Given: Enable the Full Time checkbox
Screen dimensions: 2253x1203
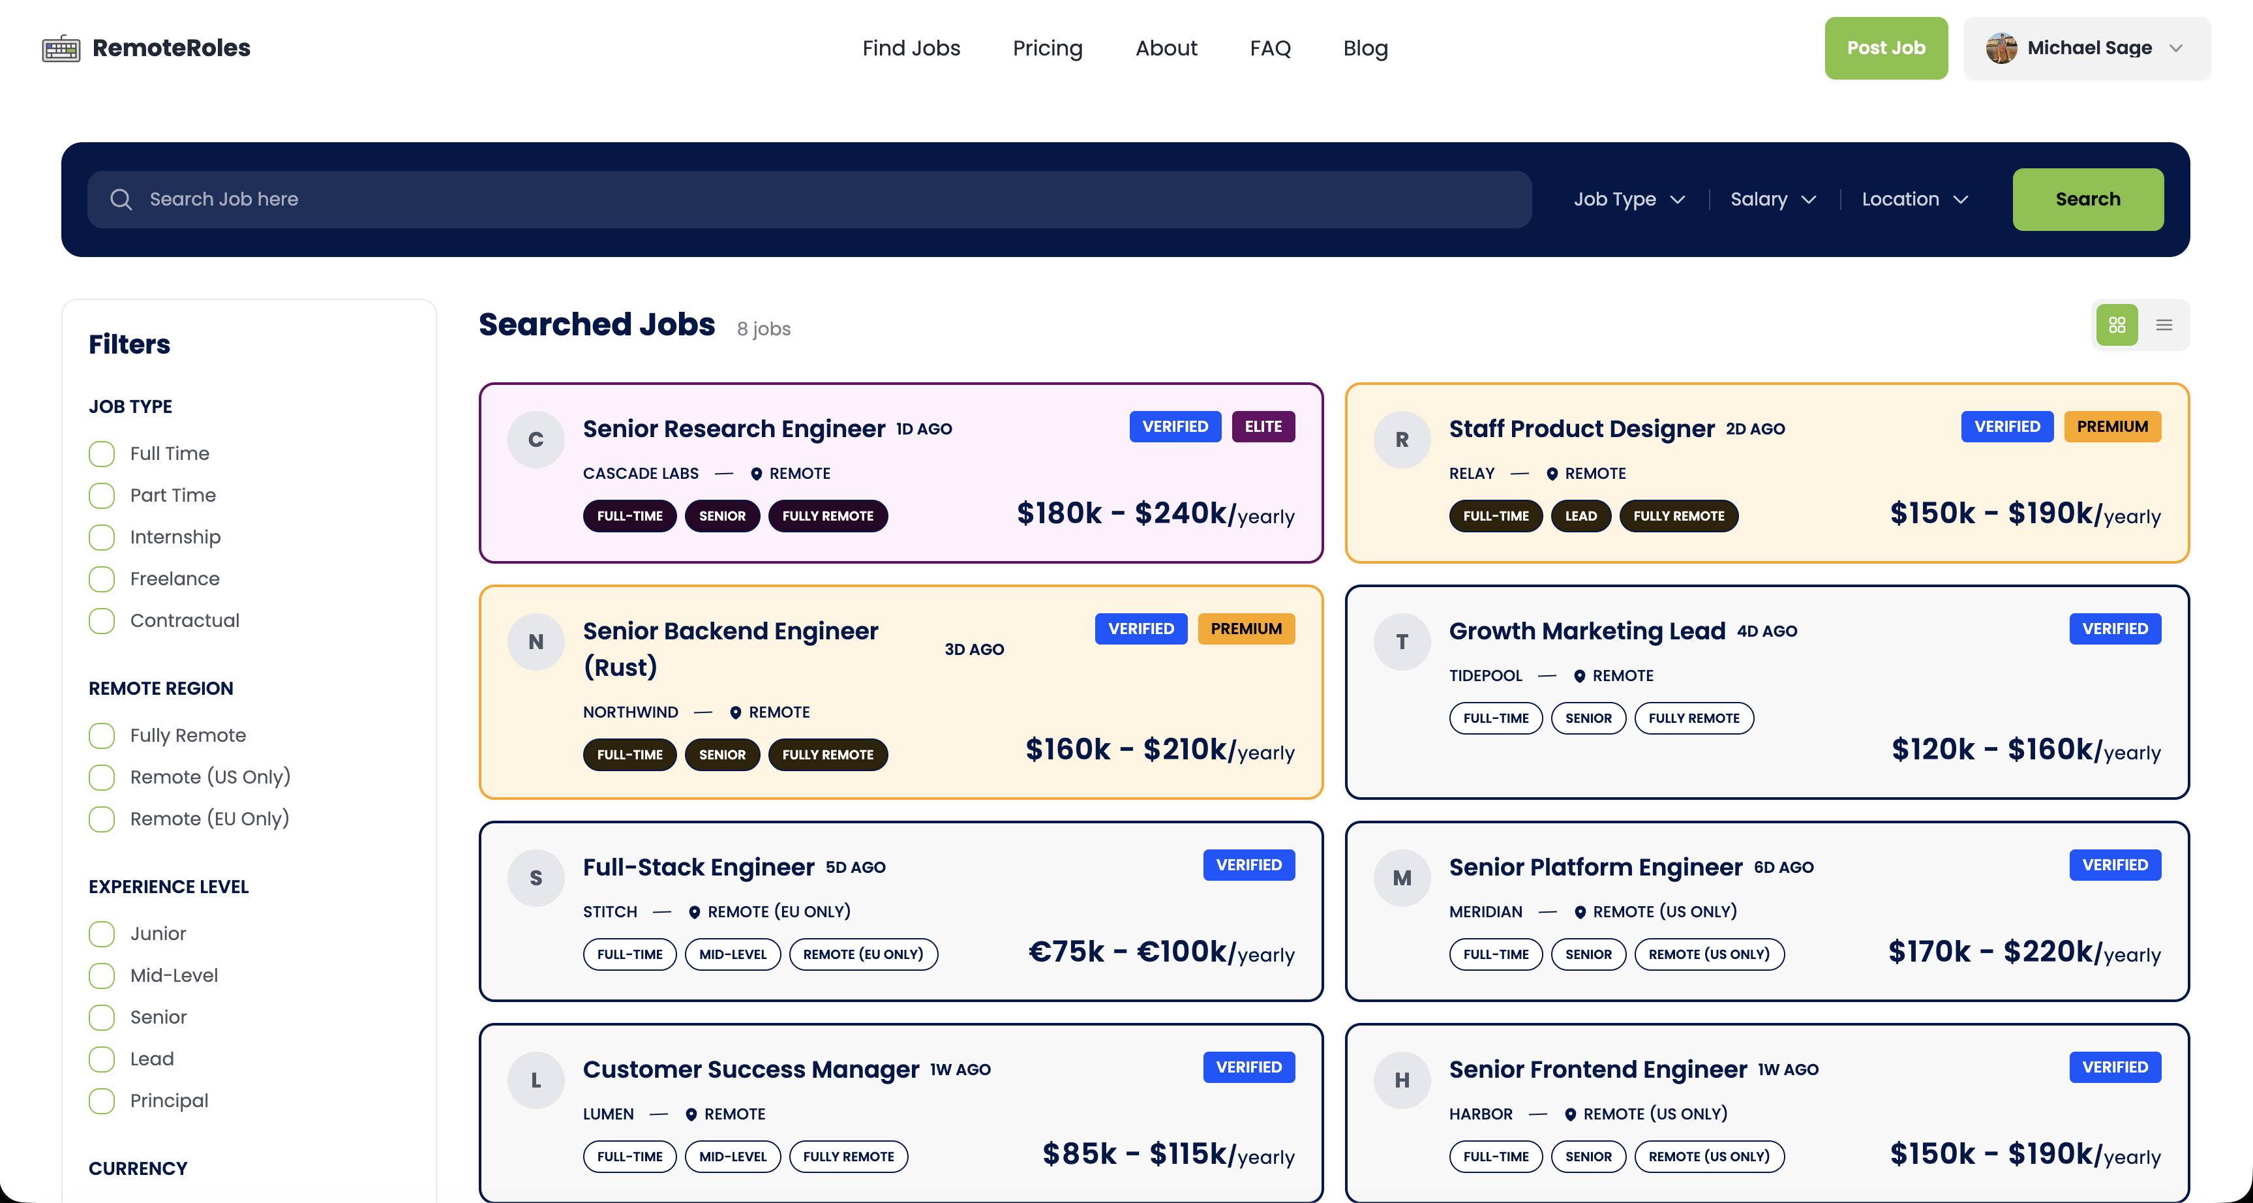Looking at the screenshot, I should coord(102,453).
